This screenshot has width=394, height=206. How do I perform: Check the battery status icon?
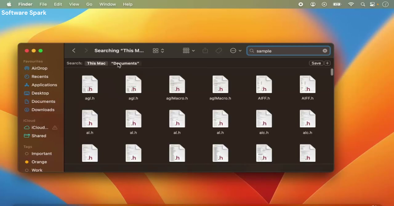[337, 4]
